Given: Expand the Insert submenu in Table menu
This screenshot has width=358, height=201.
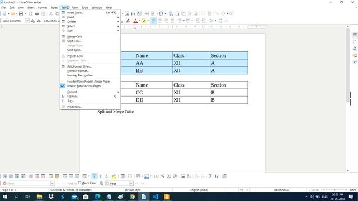Looking at the screenshot, I should point(90,17).
